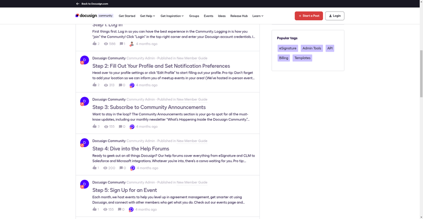Click the views eye icon showing 313
The height and width of the screenshot is (219, 423).
pos(106,85)
